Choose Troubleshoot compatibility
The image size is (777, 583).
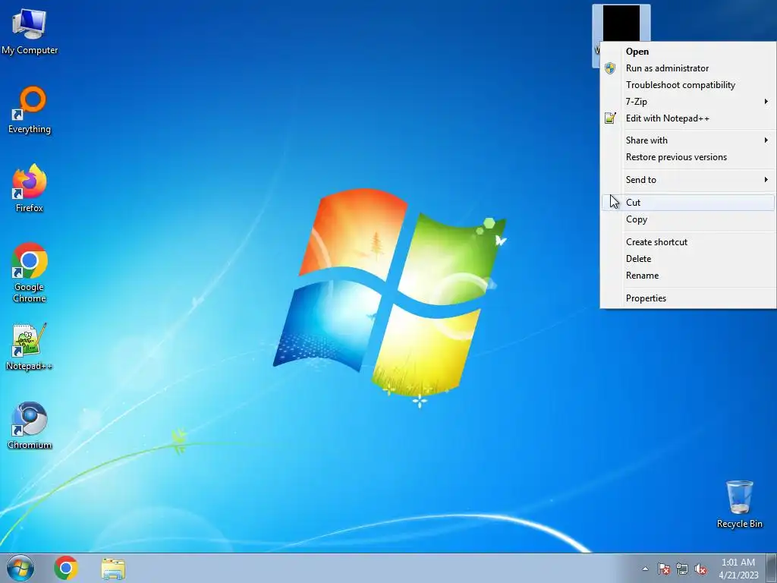tap(688, 85)
